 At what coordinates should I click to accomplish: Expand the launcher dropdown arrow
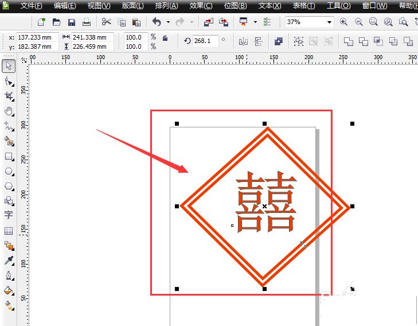pyautogui.click(x=255, y=22)
